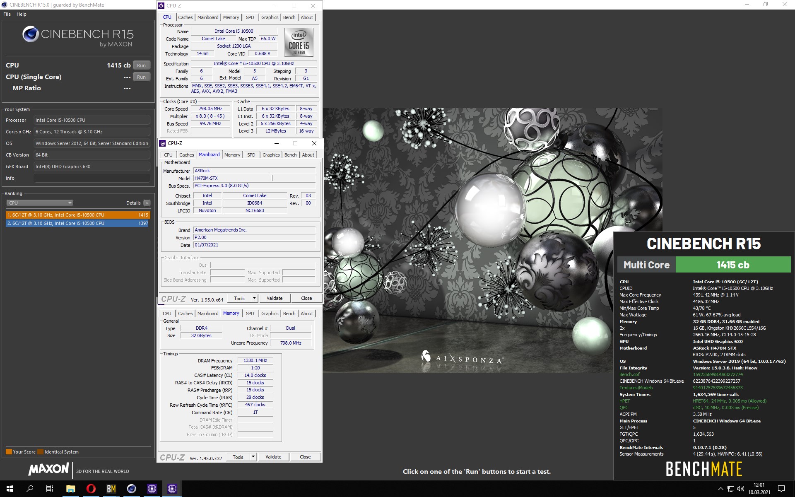Screen dimensions: 795x497
Task: Show hidden system tray icons
Action: 720,489
